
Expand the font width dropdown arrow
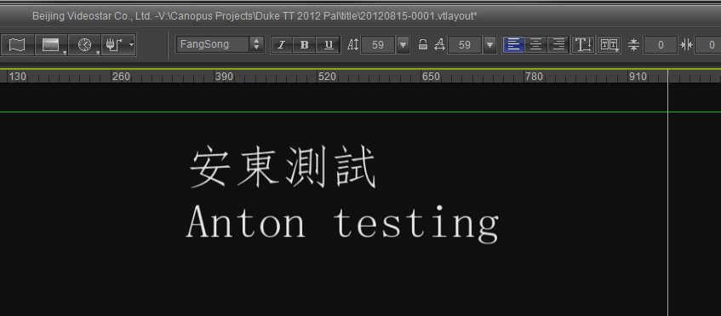(489, 44)
